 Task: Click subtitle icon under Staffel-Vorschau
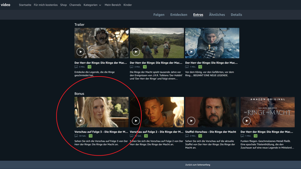point(187,136)
